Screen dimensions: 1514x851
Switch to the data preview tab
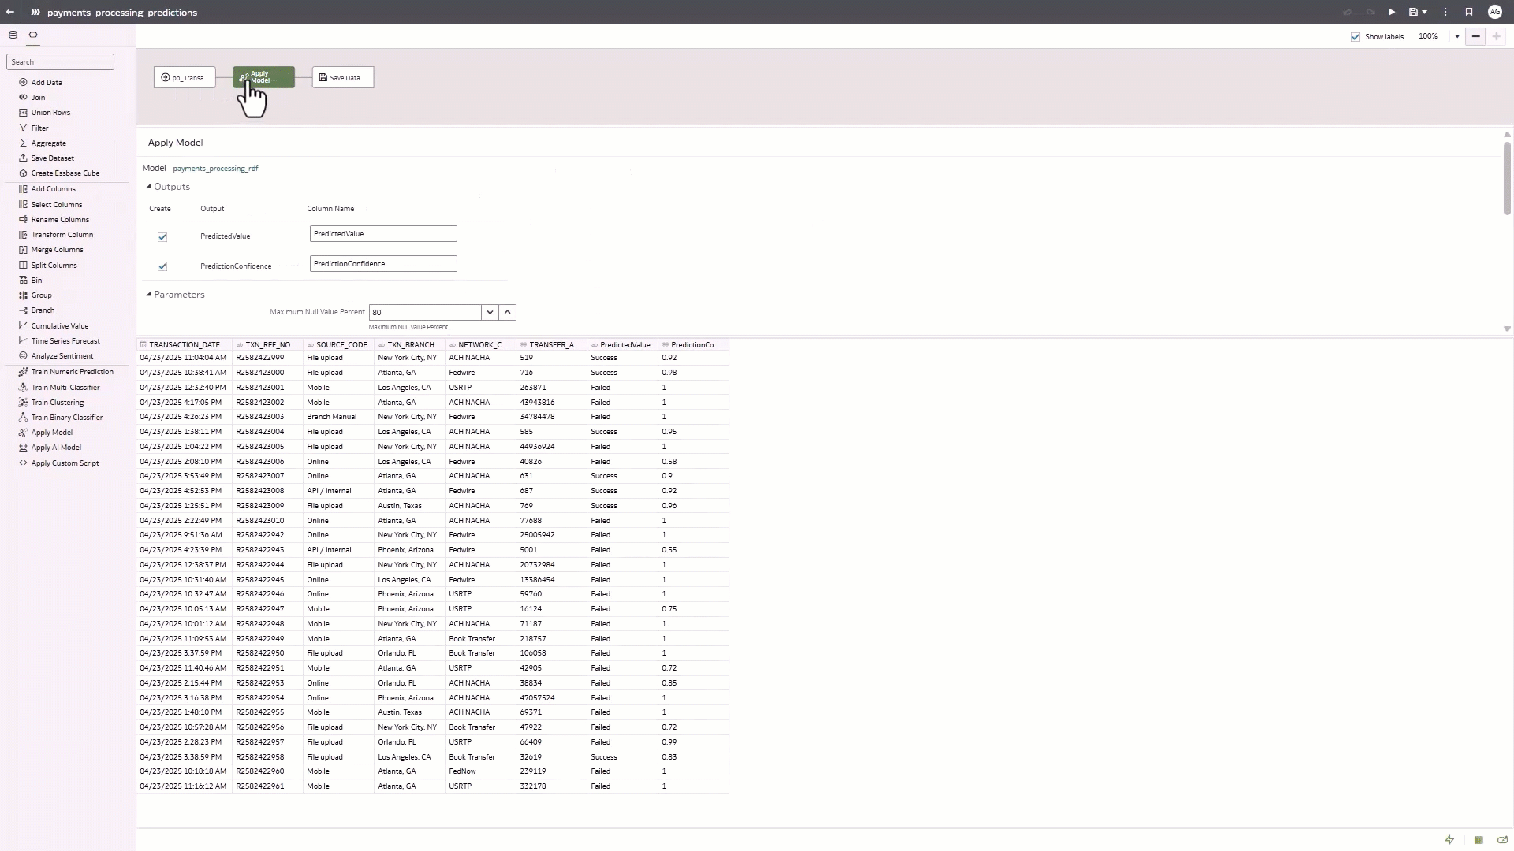click(13, 35)
